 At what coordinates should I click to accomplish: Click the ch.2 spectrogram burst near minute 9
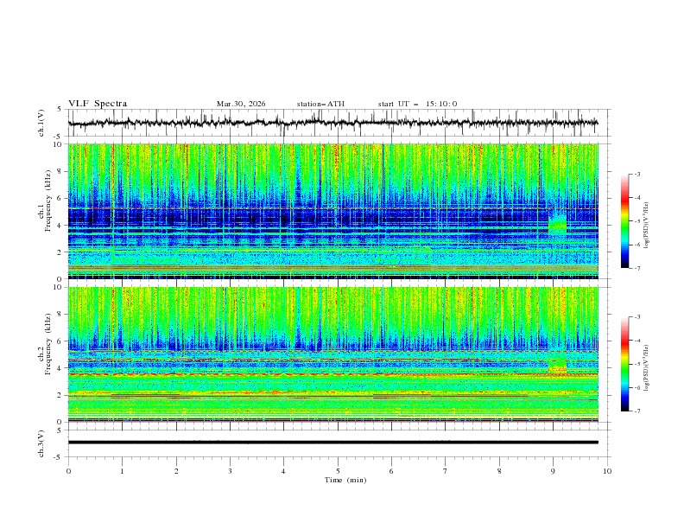click(558, 366)
